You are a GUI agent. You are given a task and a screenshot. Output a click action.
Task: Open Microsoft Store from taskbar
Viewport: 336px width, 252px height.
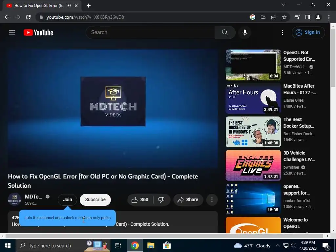point(167,245)
